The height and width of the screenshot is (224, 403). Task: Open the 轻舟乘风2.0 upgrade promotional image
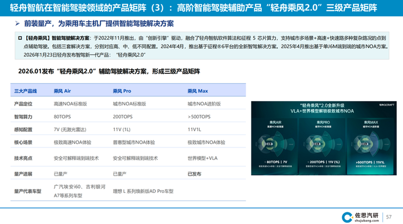[x=323, y=138]
